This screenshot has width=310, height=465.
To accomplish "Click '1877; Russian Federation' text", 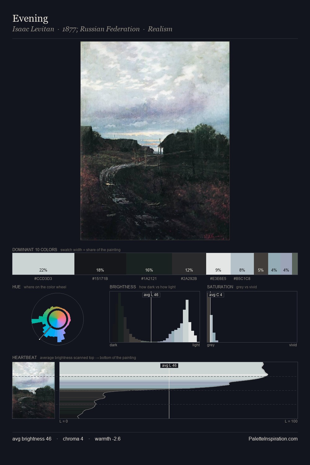I will point(101,29).
